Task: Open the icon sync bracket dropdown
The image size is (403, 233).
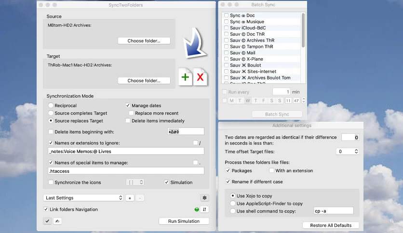Action: (135, 182)
